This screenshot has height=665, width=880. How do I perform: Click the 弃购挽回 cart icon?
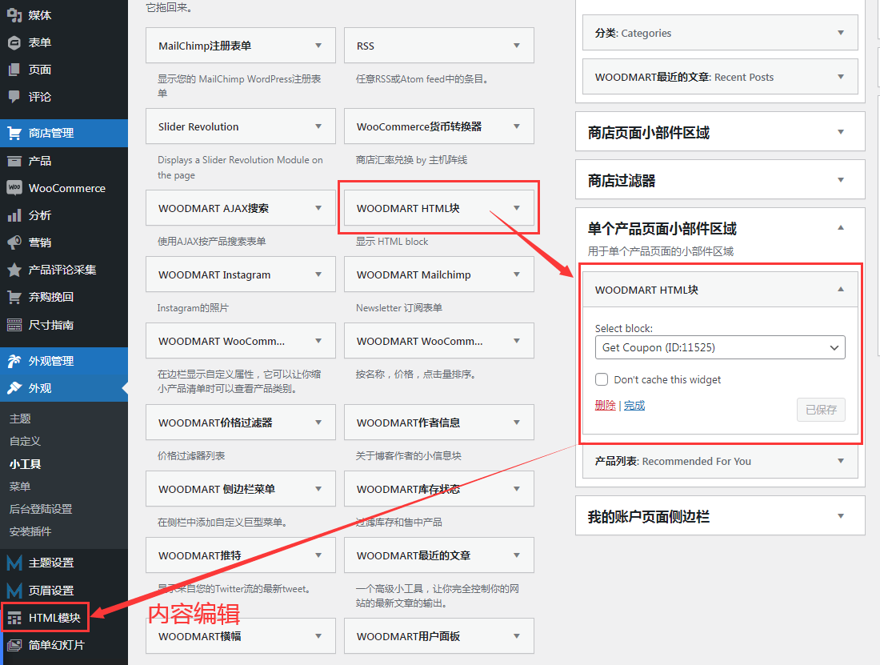14,297
